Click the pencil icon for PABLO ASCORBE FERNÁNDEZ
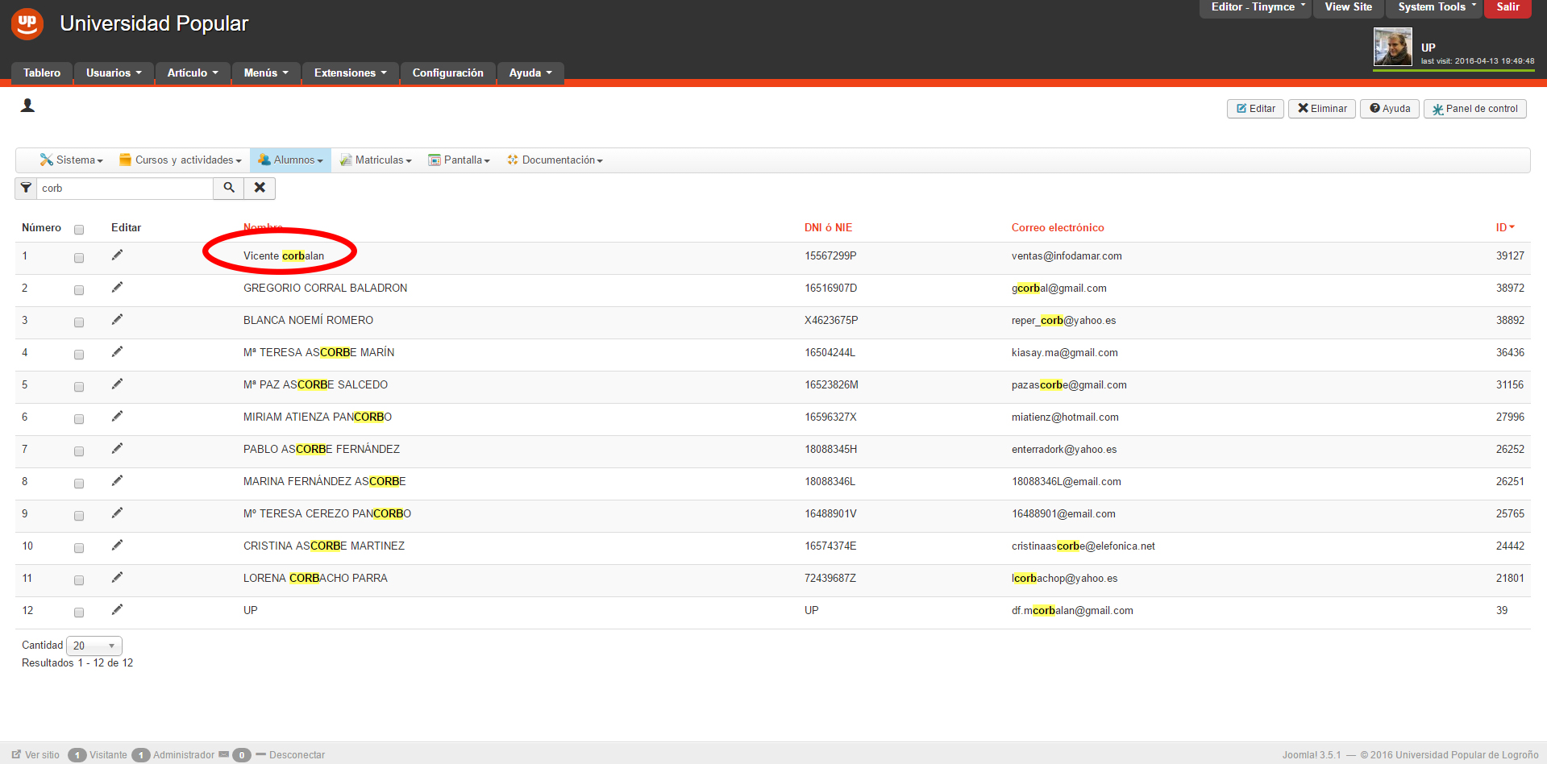 (x=117, y=449)
